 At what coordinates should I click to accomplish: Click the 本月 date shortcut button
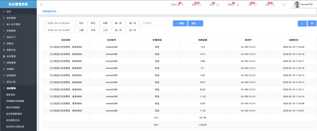pos(93,30)
